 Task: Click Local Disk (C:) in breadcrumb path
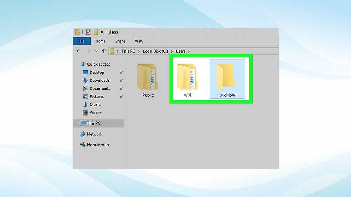coord(155,51)
